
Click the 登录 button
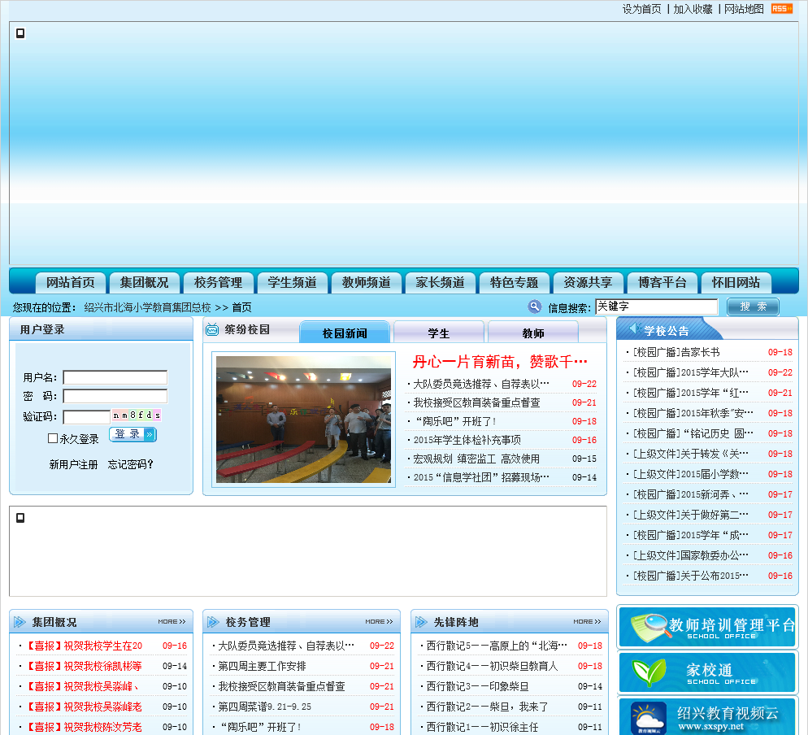click(x=133, y=434)
